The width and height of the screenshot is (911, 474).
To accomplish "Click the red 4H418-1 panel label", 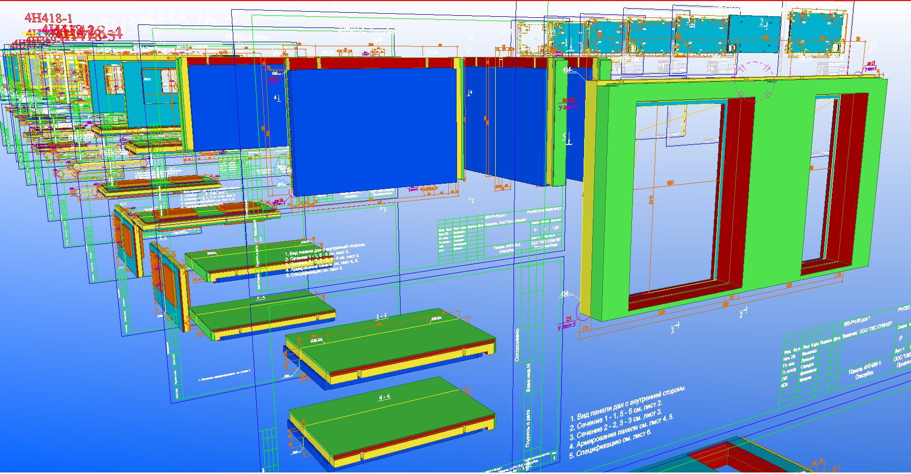I will coord(48,18).
